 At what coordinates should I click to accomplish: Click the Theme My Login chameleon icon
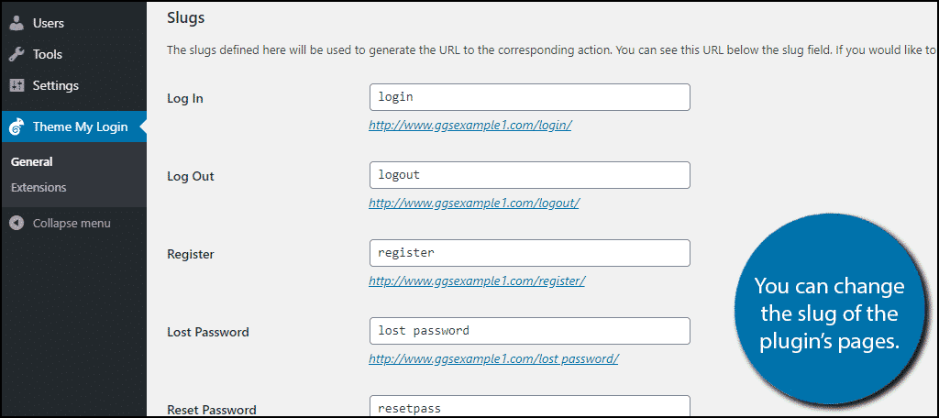point(17,126)
